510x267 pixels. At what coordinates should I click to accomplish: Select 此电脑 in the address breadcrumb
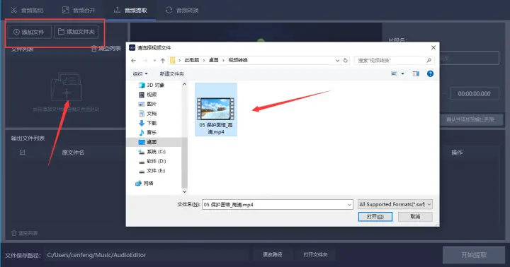(x=191, y=60)
